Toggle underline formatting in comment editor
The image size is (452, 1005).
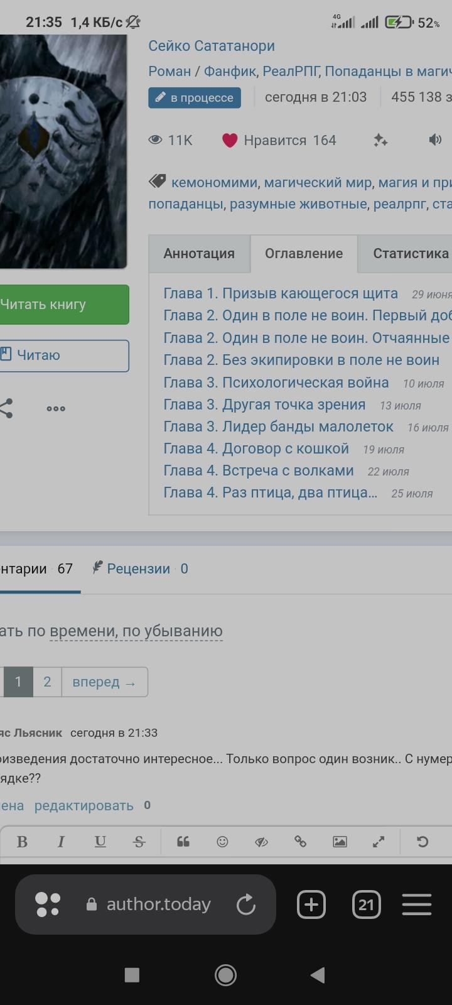[x=100, y=842]
